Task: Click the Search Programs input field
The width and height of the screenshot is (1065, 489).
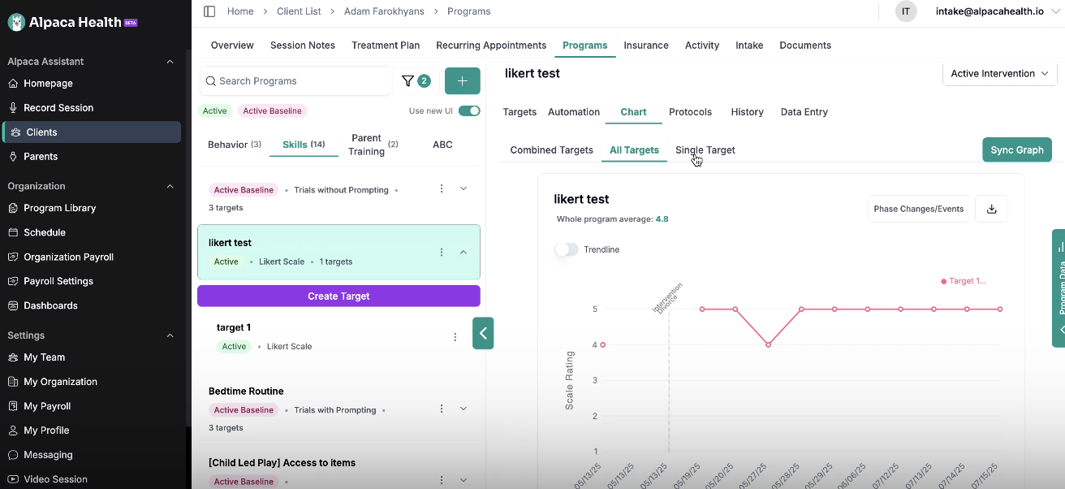Action: (x=295, y=81)
